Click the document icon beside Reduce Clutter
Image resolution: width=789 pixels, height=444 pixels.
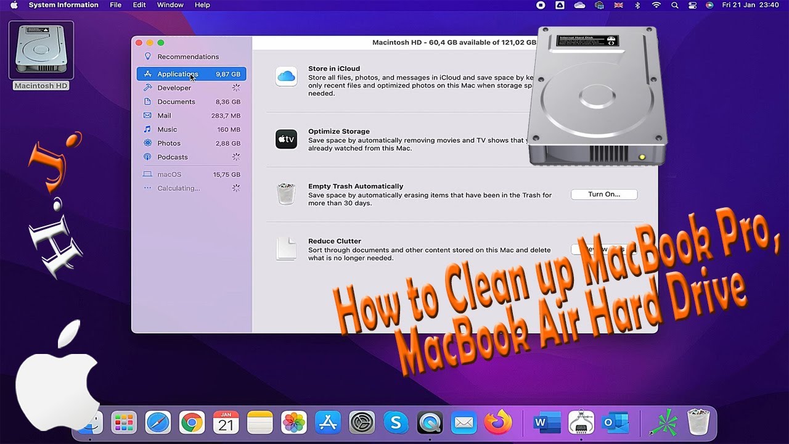pos(287,249)
